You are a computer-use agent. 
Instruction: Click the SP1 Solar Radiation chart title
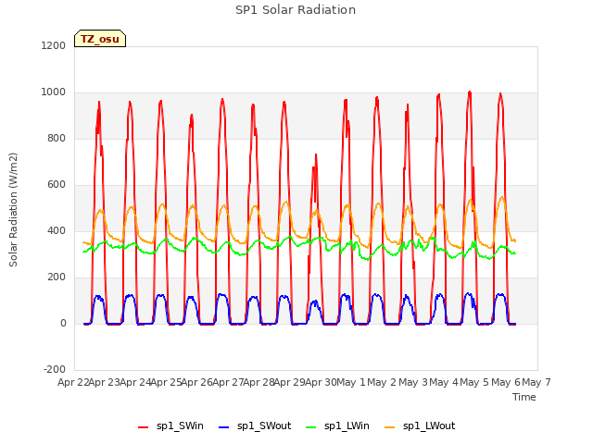click(296, 10)
